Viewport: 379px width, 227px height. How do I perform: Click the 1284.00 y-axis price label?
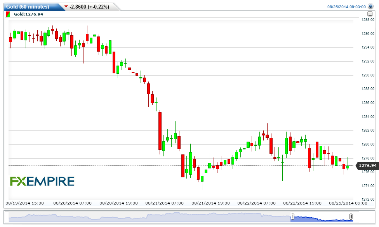tap(367, 117)
